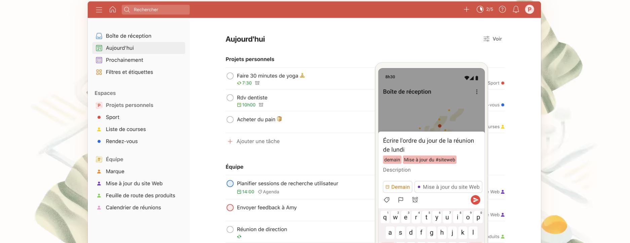Viewport: 630px width, 243px height.
Task: Click the Sport project label on yoga task
Action: [496, 83]
